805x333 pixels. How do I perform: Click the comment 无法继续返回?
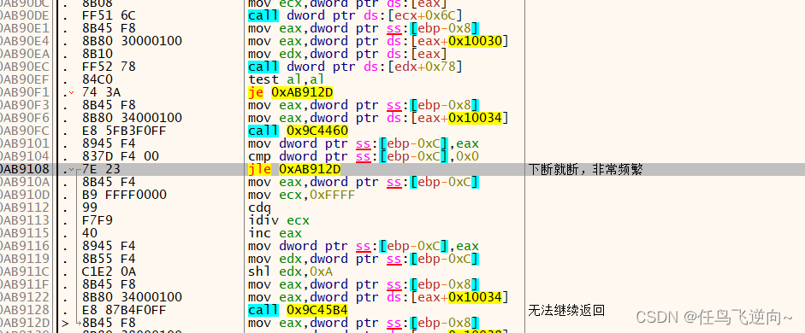(x=566, y=311)
